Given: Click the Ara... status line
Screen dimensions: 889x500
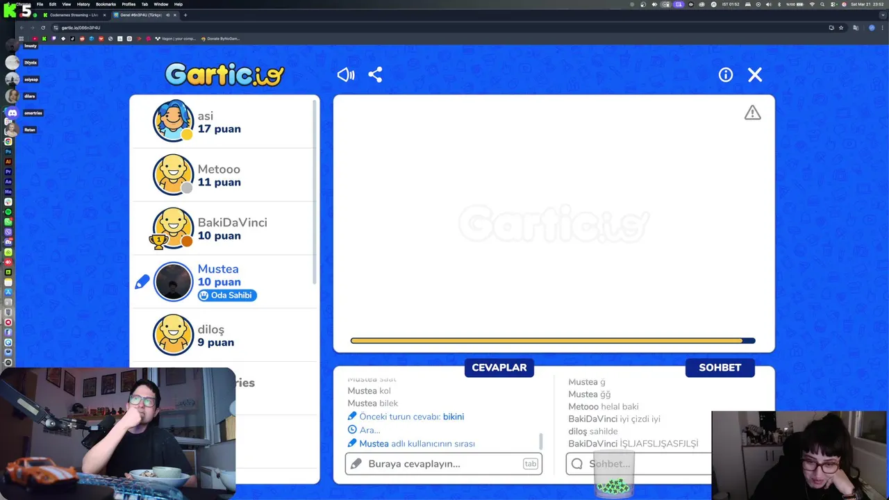Looking at the screenshot, I should point(364,431).
